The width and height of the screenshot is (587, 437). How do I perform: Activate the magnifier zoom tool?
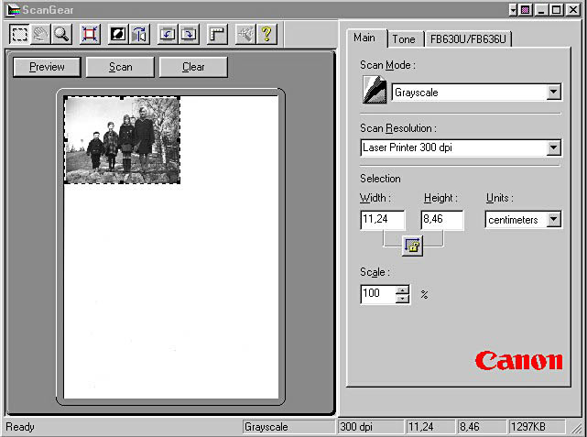tap(61, 34)
